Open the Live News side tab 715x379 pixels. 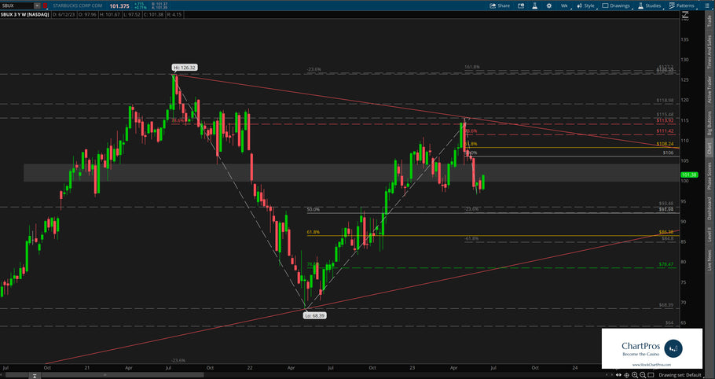click(709, 260)
